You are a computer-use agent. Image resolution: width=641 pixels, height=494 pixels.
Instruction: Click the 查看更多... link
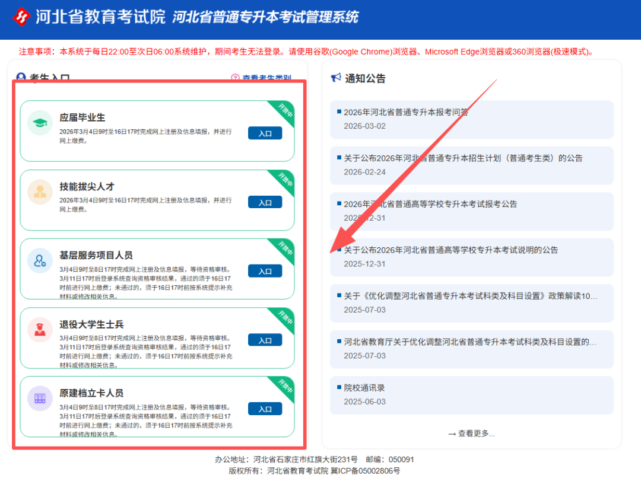pyautogui.click(x=471, y=434)
